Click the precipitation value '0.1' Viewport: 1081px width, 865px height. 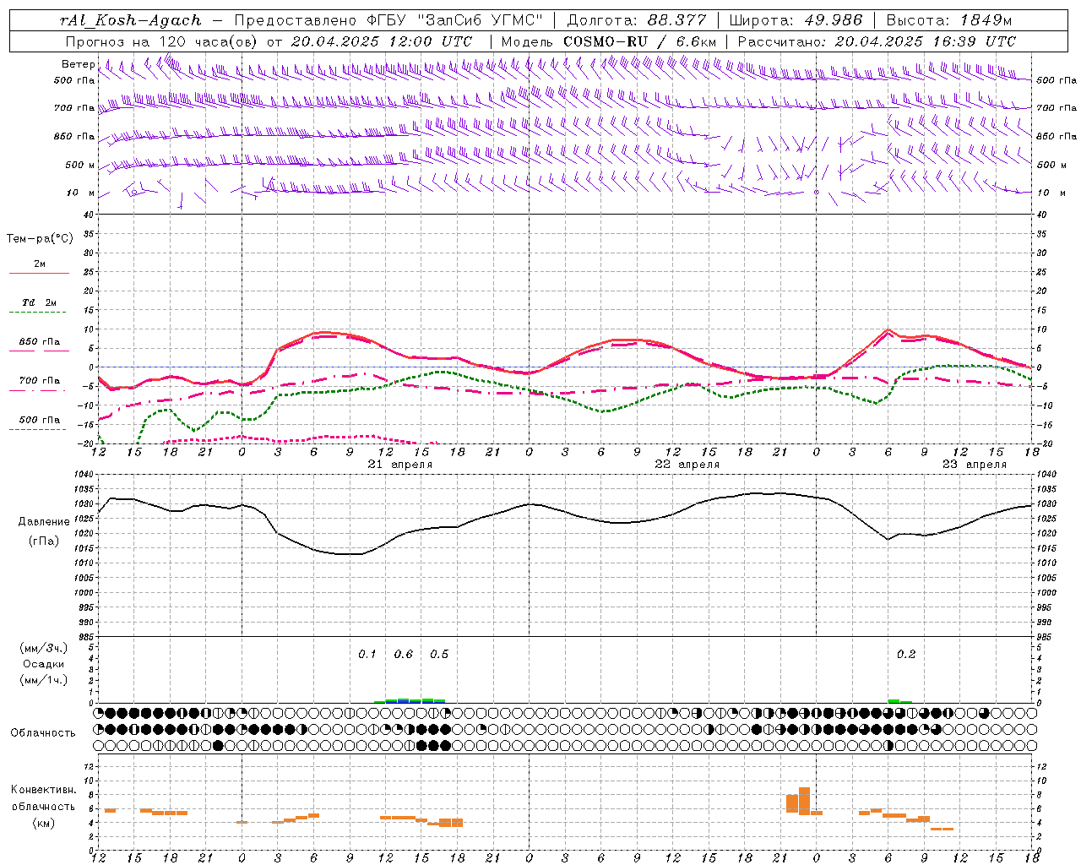pos(367,654)
